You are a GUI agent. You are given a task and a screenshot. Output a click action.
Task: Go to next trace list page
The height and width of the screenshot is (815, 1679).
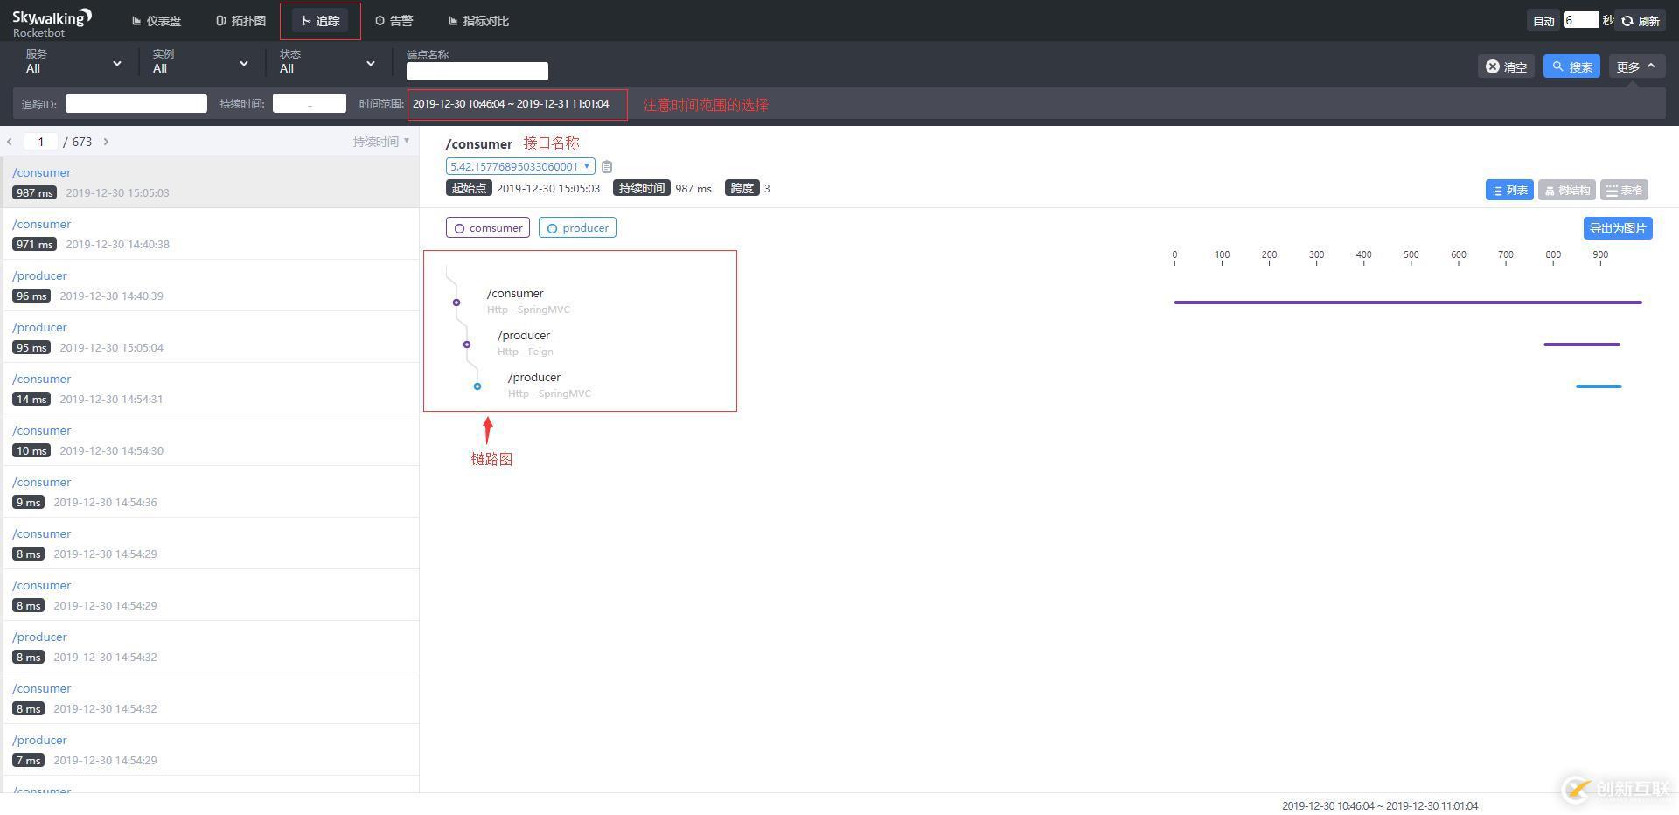[106, 142]
